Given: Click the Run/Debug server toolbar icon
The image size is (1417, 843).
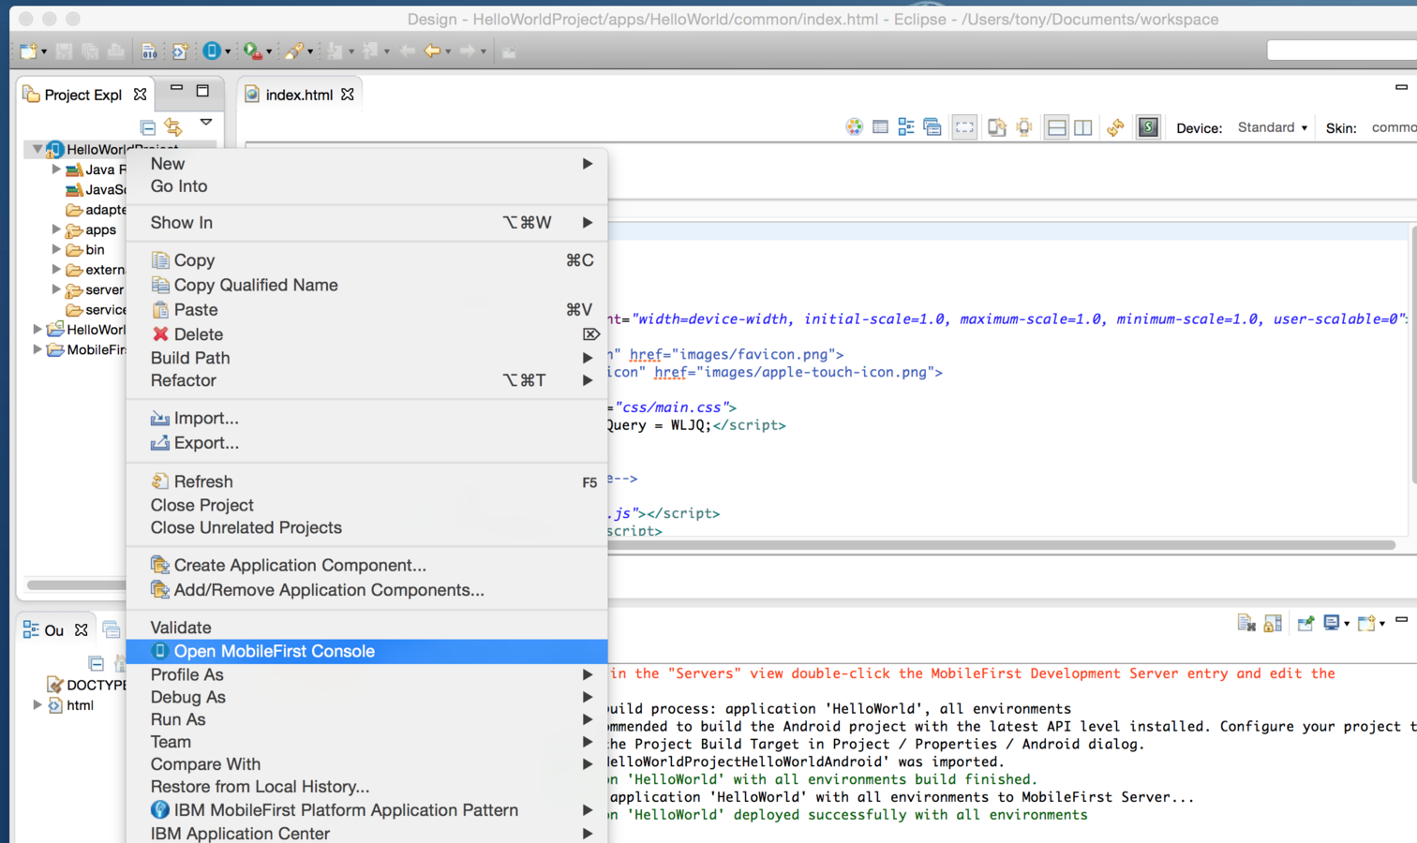Looking at the screenshot, I should click(x=251, y=51).
